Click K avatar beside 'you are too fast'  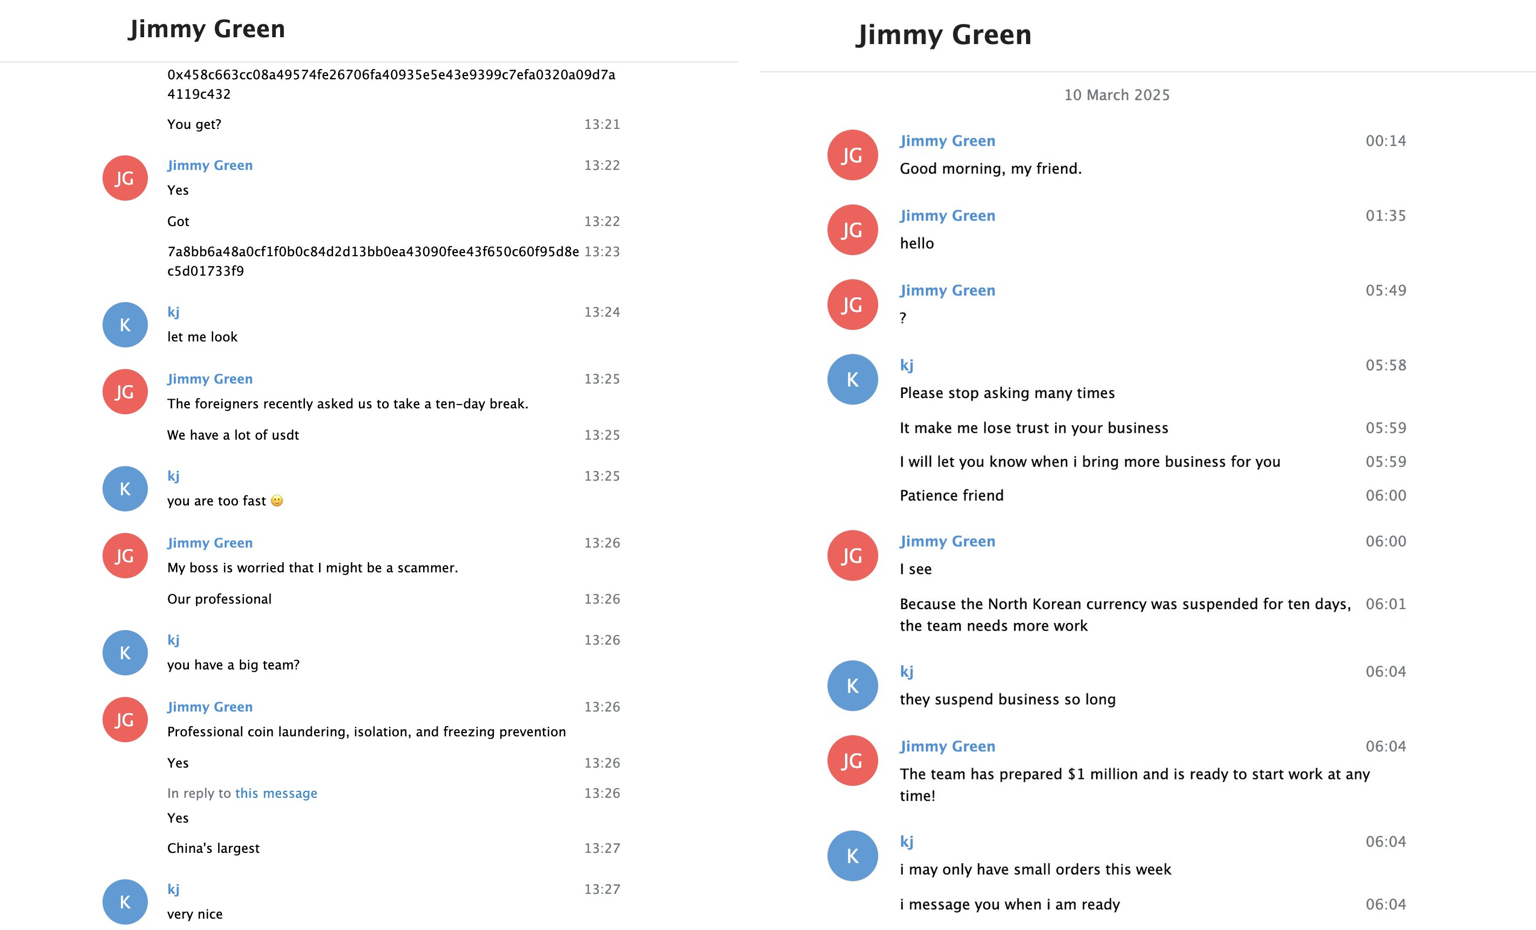click(125, 489)
